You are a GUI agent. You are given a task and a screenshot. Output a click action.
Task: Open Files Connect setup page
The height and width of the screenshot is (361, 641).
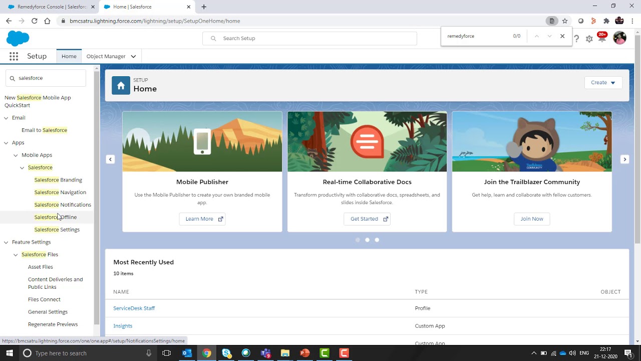coord(44,299)
